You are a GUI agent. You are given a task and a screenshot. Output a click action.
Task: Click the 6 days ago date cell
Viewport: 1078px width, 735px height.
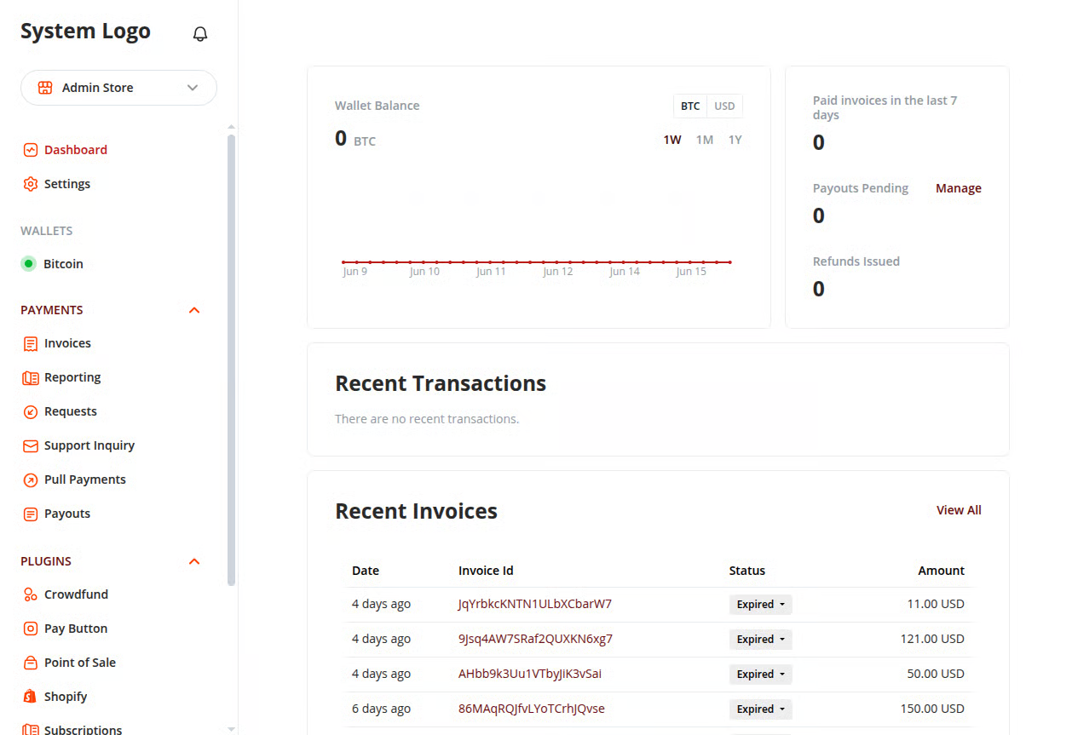381,709
